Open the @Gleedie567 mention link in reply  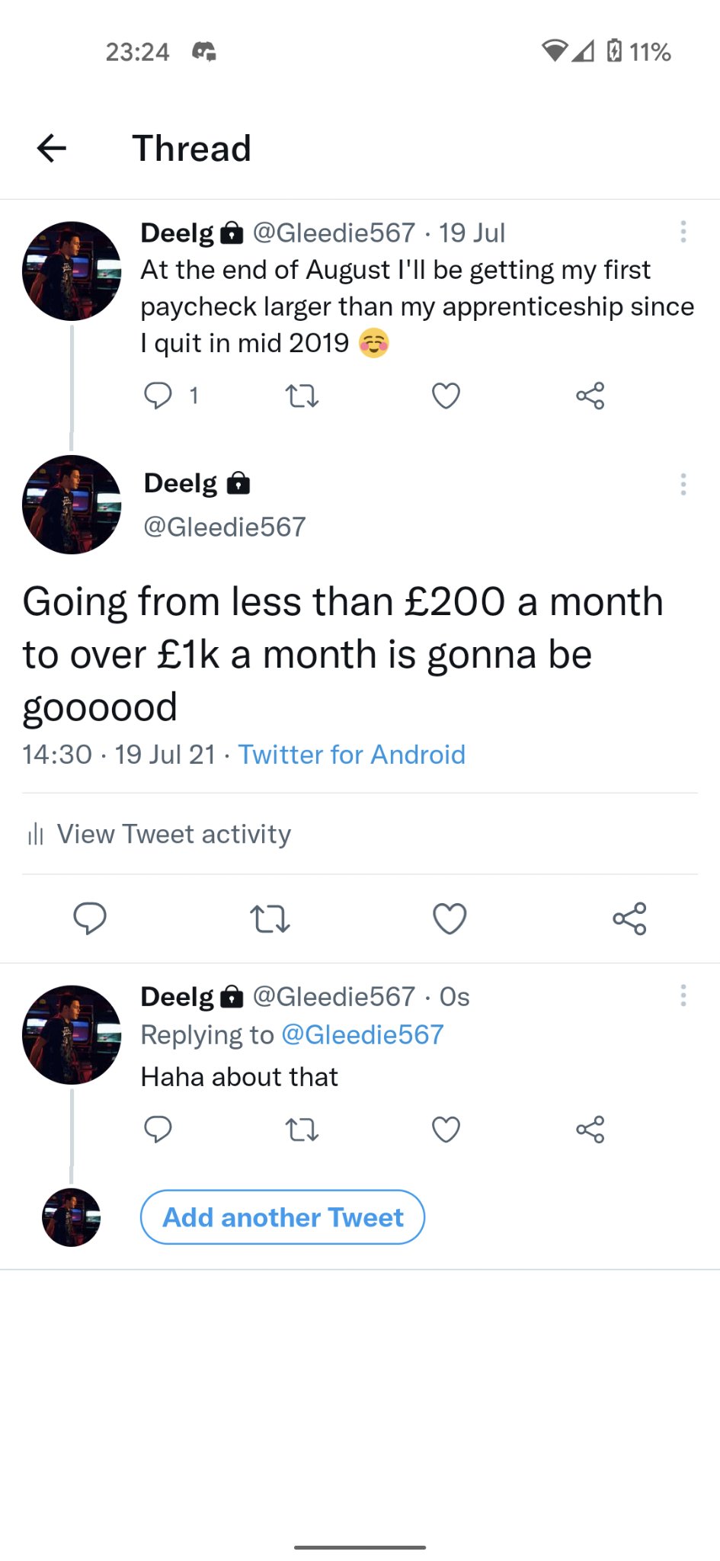tap(363, 1034)
